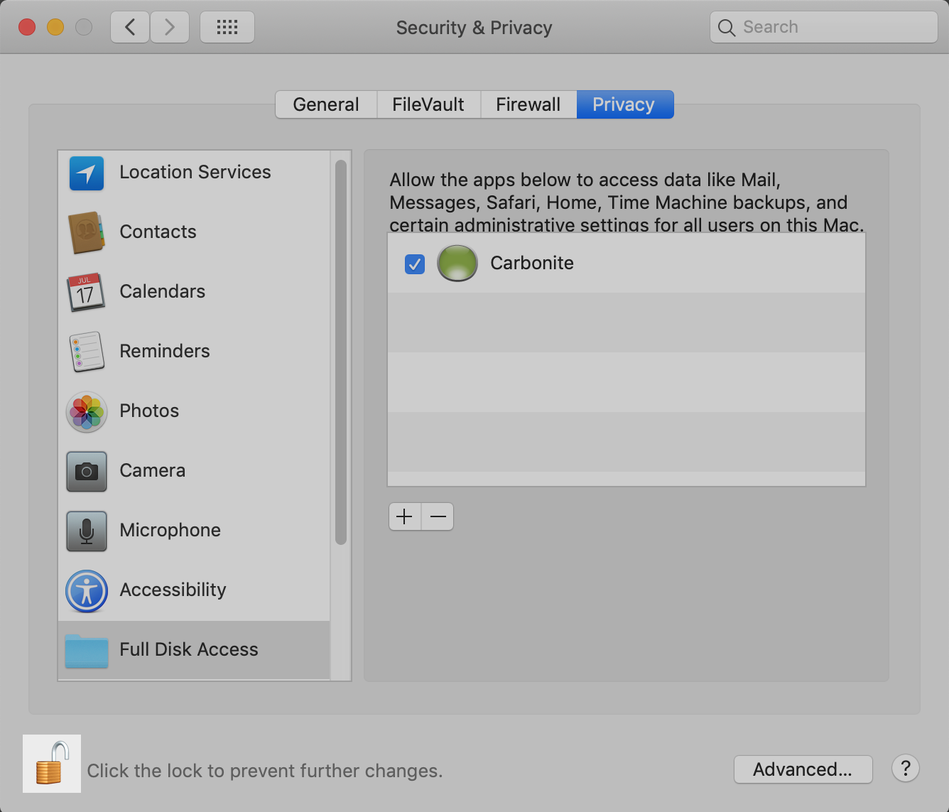Screen dimensions: 949x812
Task: Click the lock to prevent further changes
Action: 52,764
